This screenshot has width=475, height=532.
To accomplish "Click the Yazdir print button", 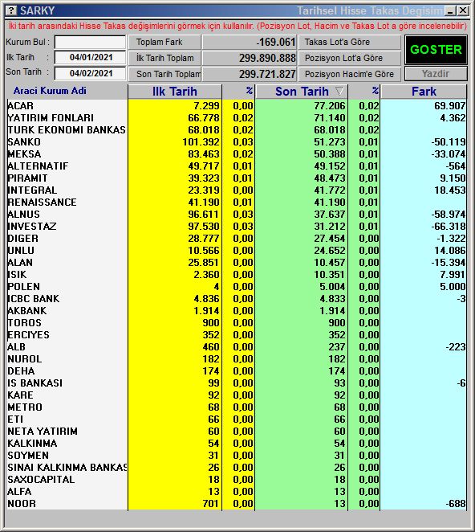I will point(436,74).
